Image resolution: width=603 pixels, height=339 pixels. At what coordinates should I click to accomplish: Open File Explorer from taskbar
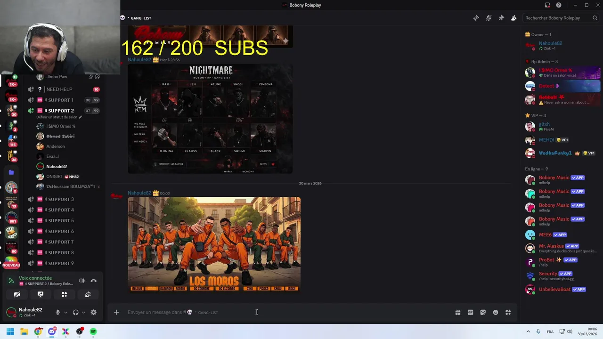coord(24,331)
